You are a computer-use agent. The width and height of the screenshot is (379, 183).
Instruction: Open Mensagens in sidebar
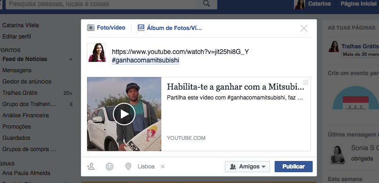pos(17,70)
